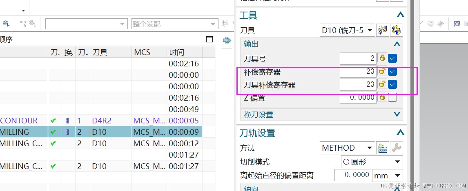Click tool-change icon in selected MILLING row
This screenshot has width=468, height=191.
click(x=67, y=132)
